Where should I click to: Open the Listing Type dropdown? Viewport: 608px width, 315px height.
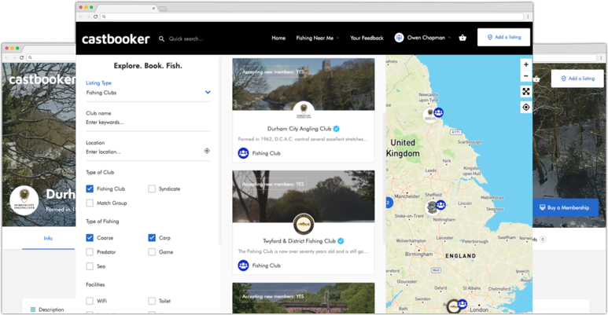click(148, 93)
